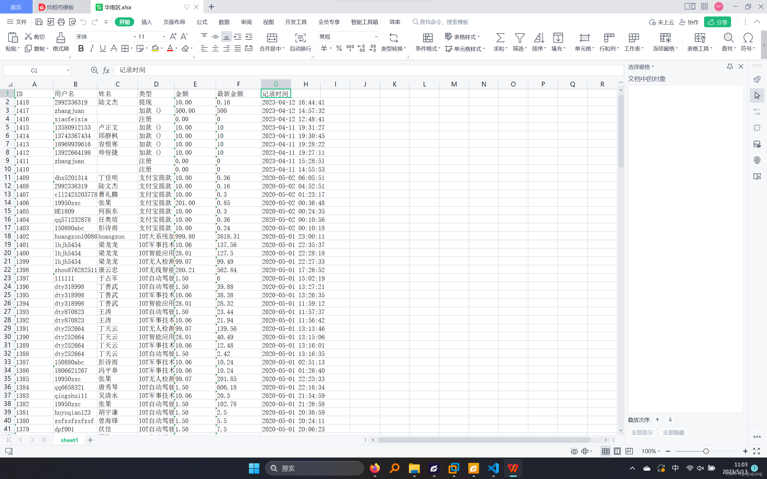Click the Format Painter (格式刷) icon
Image resolution: width=767 pixels, height=479 pixels.
click(x=60, y=38)
